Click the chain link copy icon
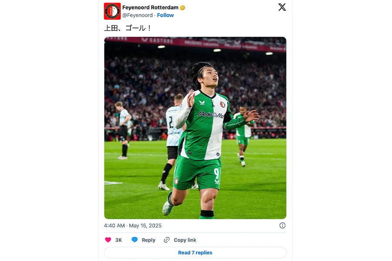Viewport: 392px width, 261px height. pos(167,240)
